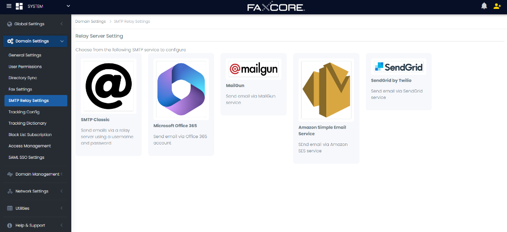Select the Mailgun logo
507x232 pixels.
click(253, 69)
